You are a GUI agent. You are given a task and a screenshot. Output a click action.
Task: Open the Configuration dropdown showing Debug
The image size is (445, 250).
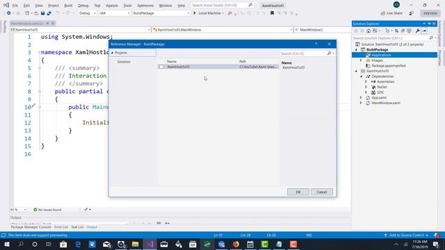[88, 13]
